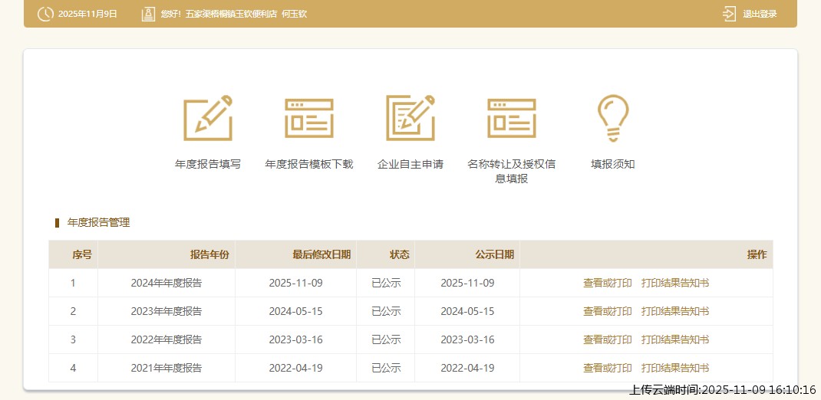This screenshot has height=400, width=821.
Task: Open 查看或打印 for 2023年年度报告
Action: tap(607, 311)
